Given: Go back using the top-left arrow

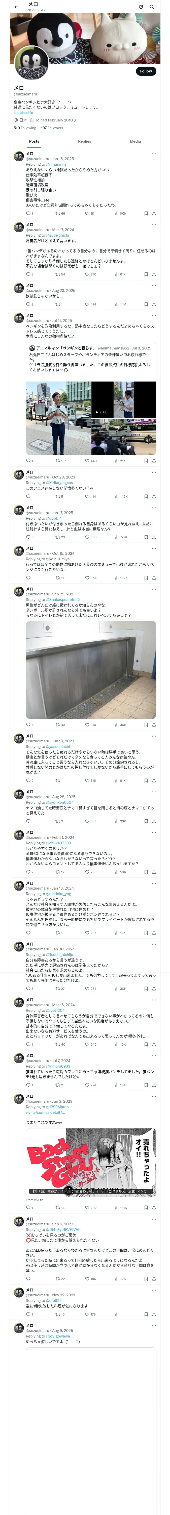Looking at the screenshot, I should click(x=16, y=7).
